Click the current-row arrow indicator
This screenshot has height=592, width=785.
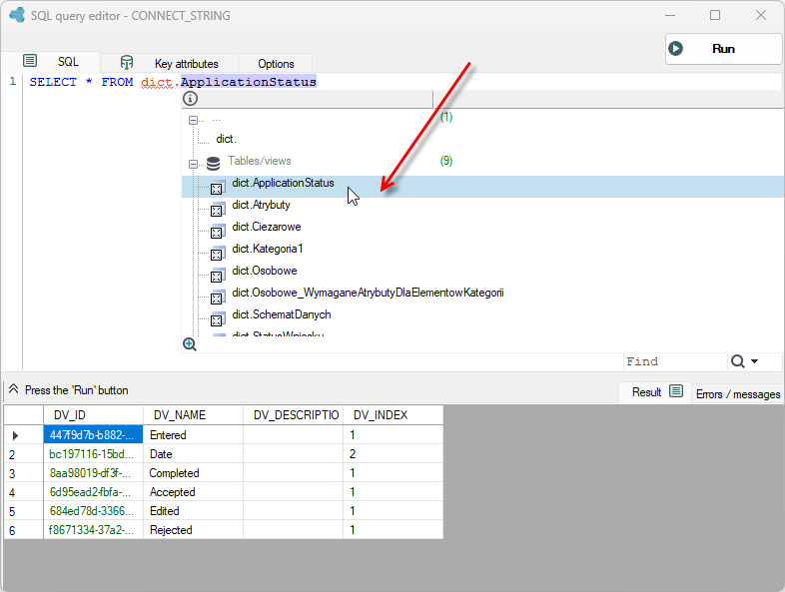(x=15, y=435)
